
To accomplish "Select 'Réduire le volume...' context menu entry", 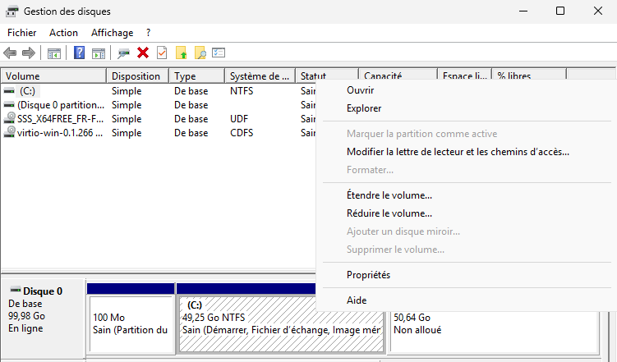I will 389,213.
